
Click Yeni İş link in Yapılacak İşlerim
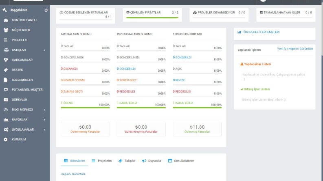(281, 49)
